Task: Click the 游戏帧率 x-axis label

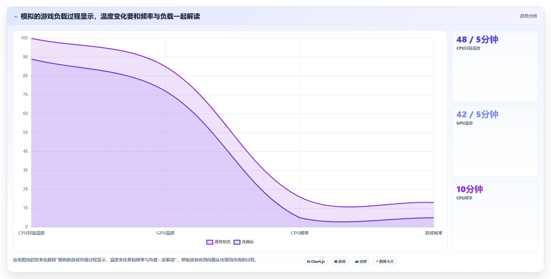Action: [x=434, y=233]
